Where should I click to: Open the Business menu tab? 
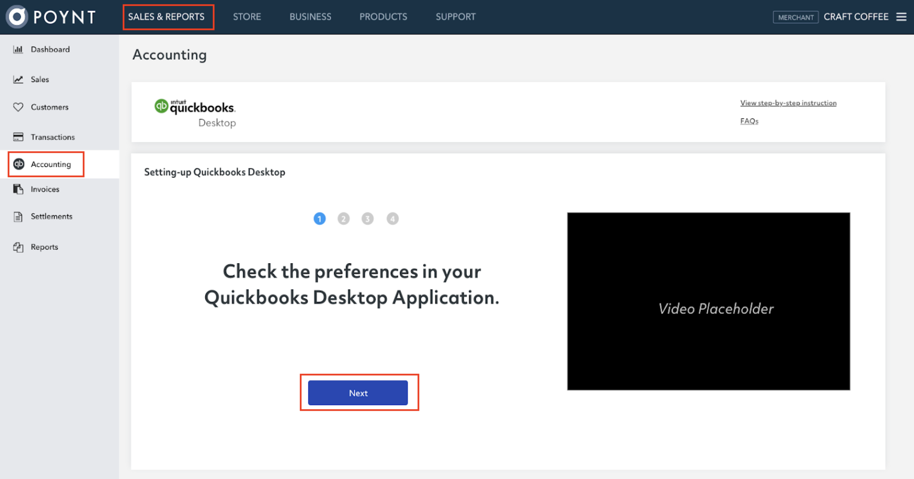310,16
